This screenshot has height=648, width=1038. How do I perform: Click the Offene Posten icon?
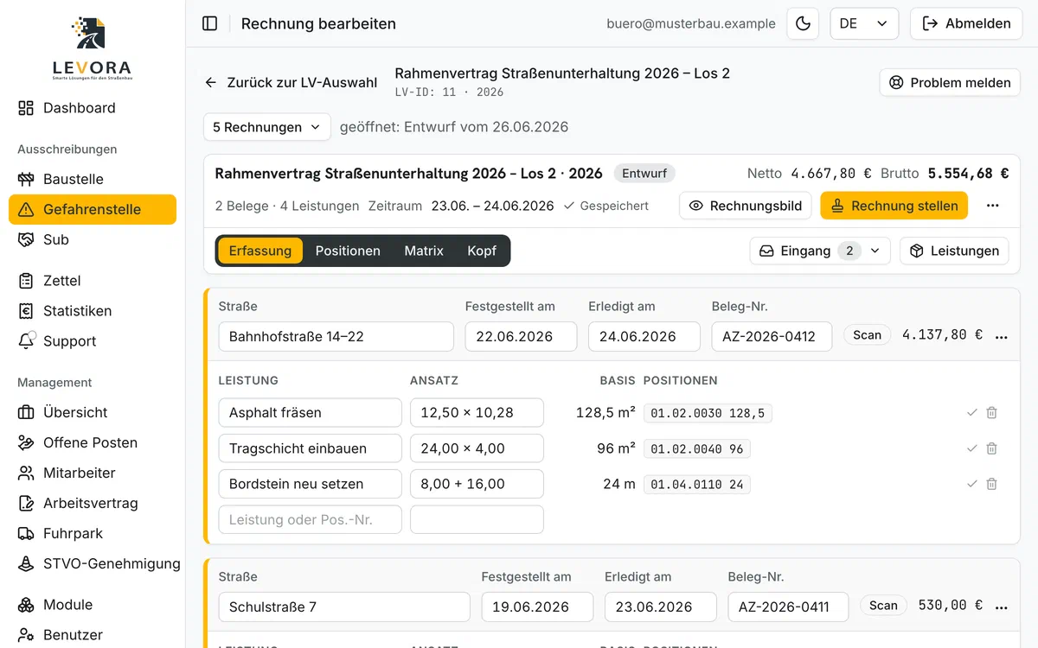click(26, 442)
